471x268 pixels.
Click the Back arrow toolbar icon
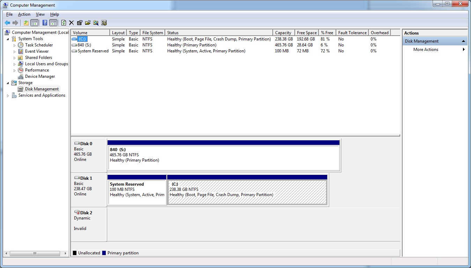(7, 23)
